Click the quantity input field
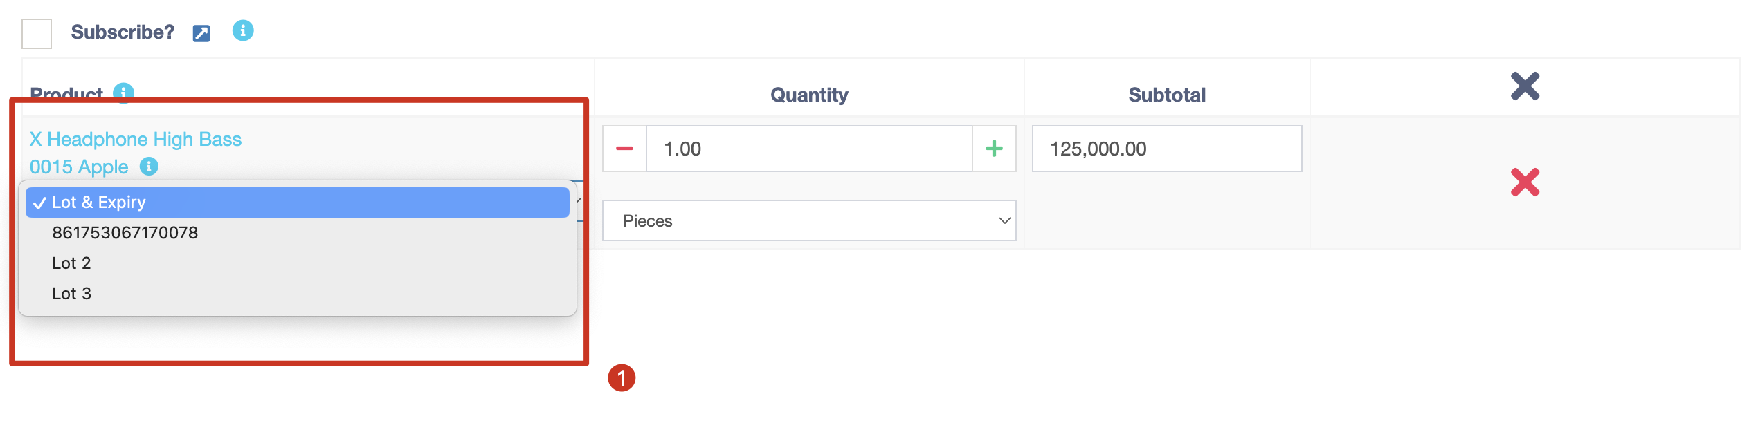The width and height of the screenshot is (1758, 423). tap(808, 149)
